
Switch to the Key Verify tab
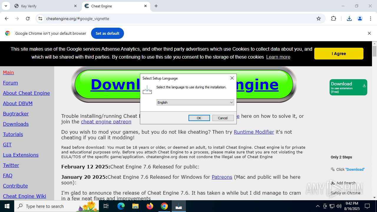[x=46, y=6]
